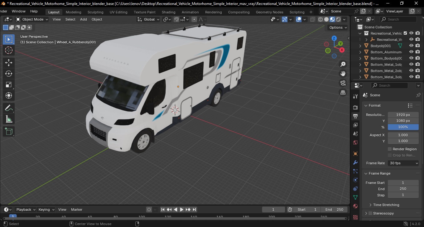Switch to the Modeling workspace tab
The image size is (424, 227).
pos(73,12)
